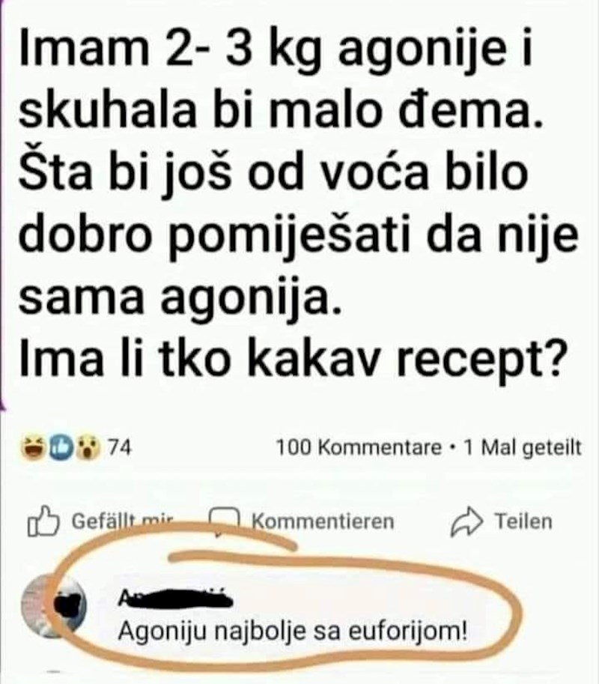This screenshot has width=599, height=684.
Task: Open the commenter's profile picture
Action: [x=54, y=606]
